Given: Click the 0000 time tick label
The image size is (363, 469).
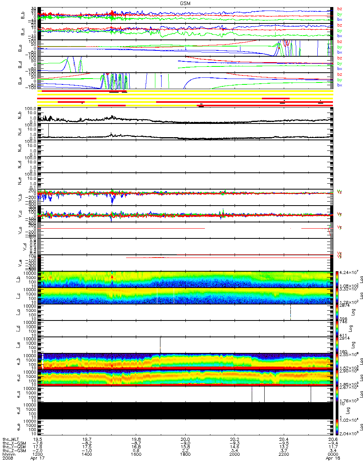Looking at the screenshot, I should (x=333, y=454).
